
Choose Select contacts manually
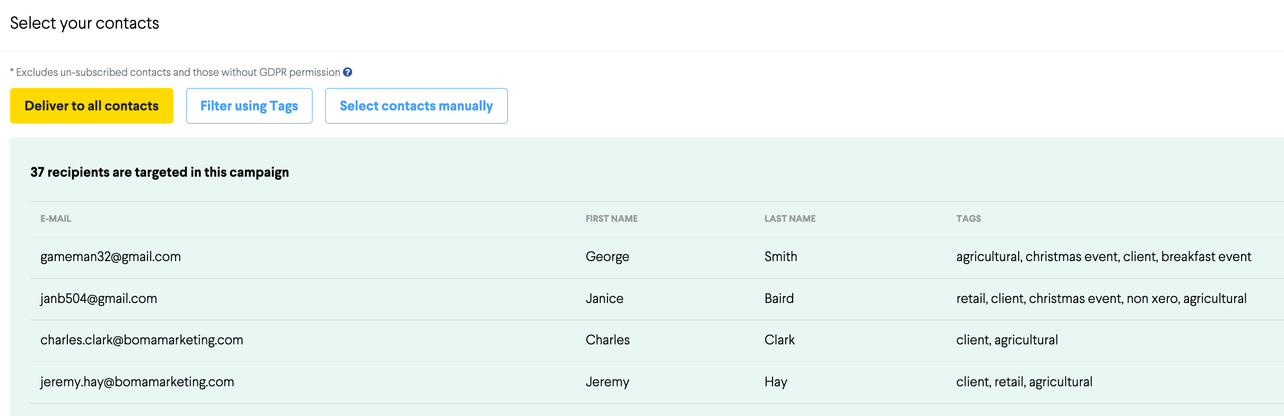click(x=416, y=106)
